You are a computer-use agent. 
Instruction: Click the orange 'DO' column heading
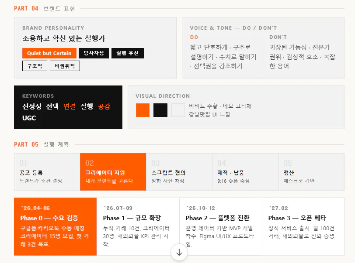tap(194, 37)
